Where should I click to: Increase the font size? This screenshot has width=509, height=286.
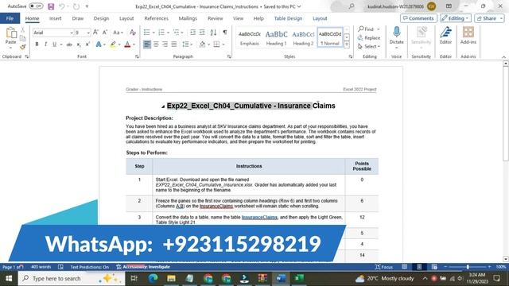click(x=95, y=33)
